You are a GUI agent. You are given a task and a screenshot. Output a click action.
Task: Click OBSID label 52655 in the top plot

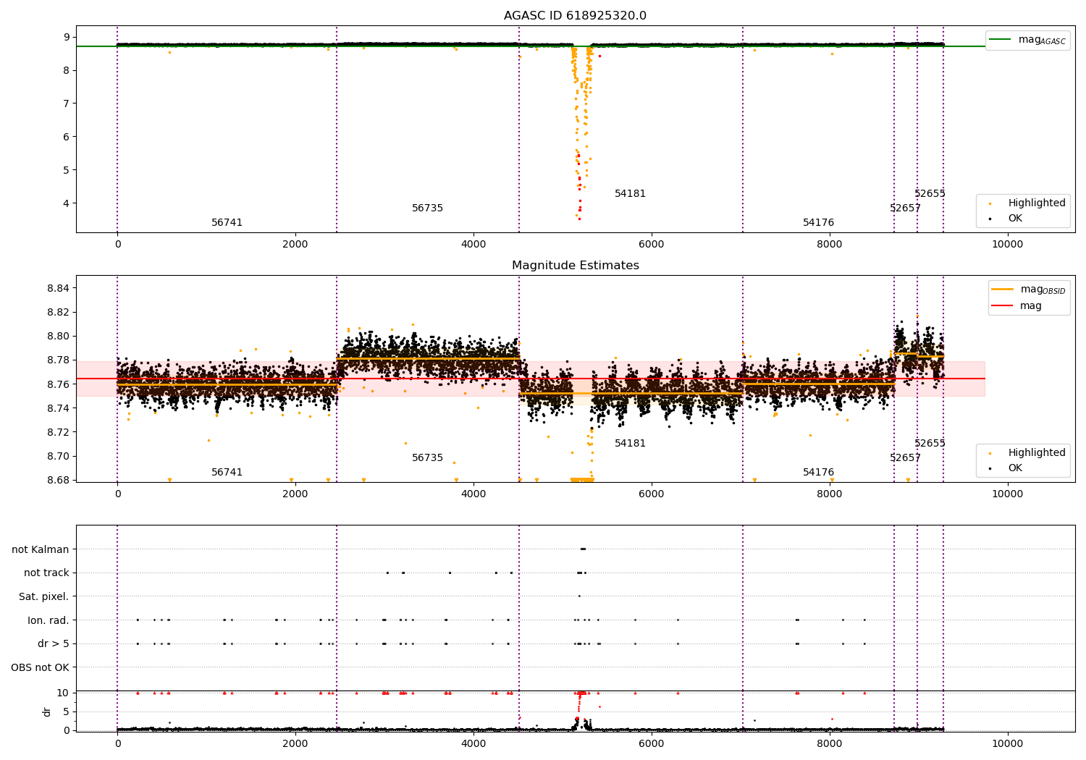coord(930,194)
